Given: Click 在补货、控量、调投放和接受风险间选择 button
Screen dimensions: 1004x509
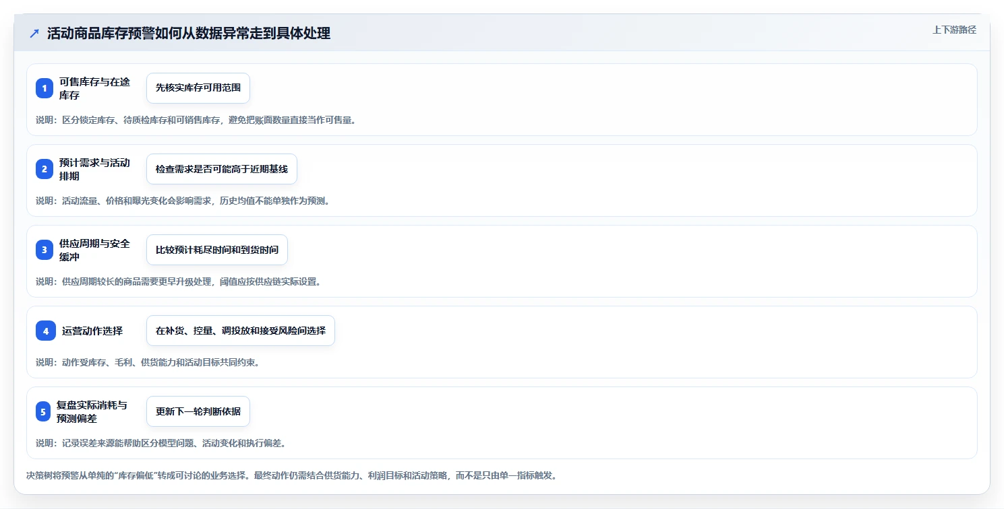Looking at the screenshot, I should (241, 331).
